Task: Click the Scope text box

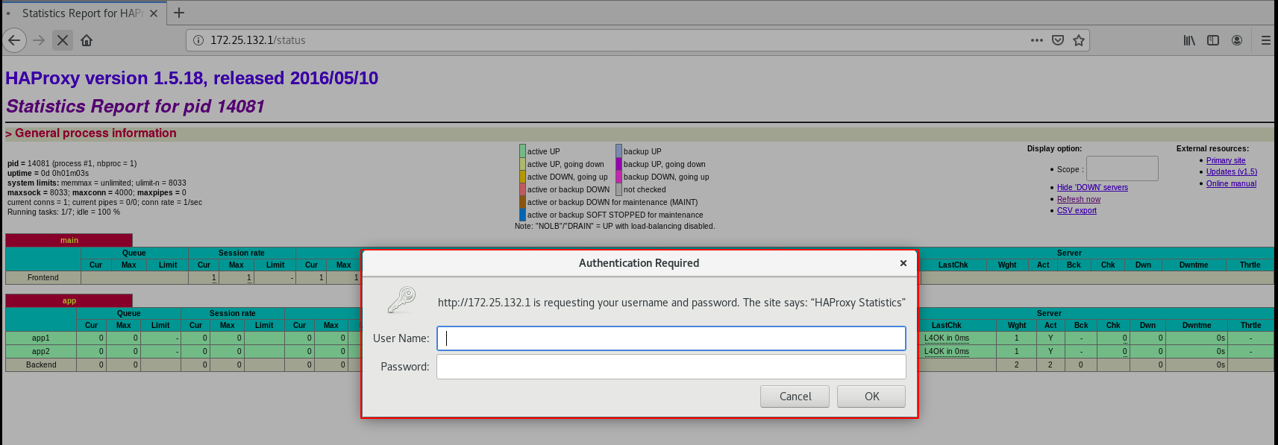Action: click(1122, 168)
